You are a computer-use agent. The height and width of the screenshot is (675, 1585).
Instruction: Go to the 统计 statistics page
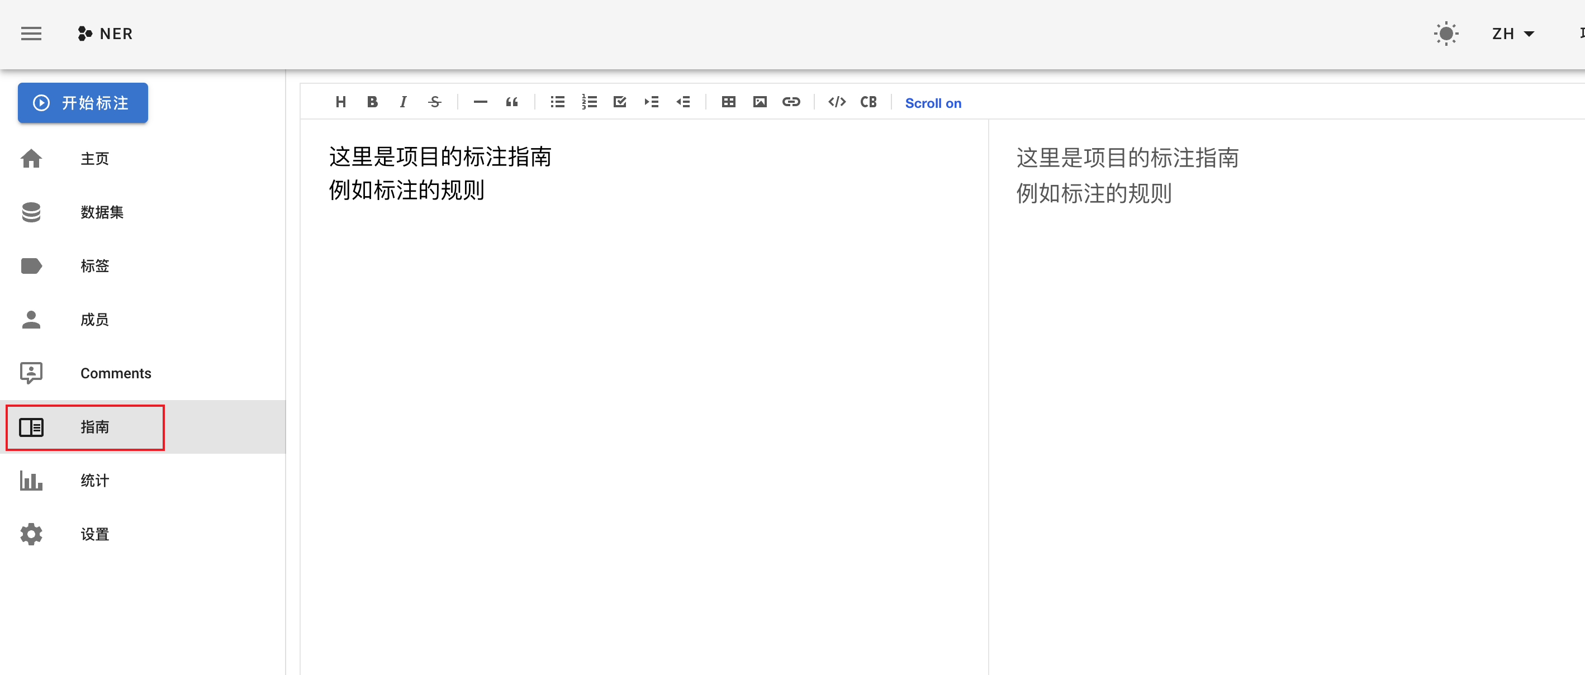pyautogui.click(x=94, y=481)
